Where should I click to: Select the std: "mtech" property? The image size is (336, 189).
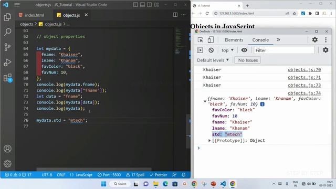[x=227, y=134]
